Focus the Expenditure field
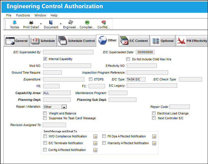Viewport: 208px width, 164px height. point(64,79)
